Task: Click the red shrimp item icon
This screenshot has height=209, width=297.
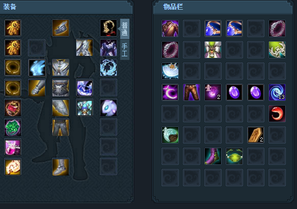Action: click(277, 114)
